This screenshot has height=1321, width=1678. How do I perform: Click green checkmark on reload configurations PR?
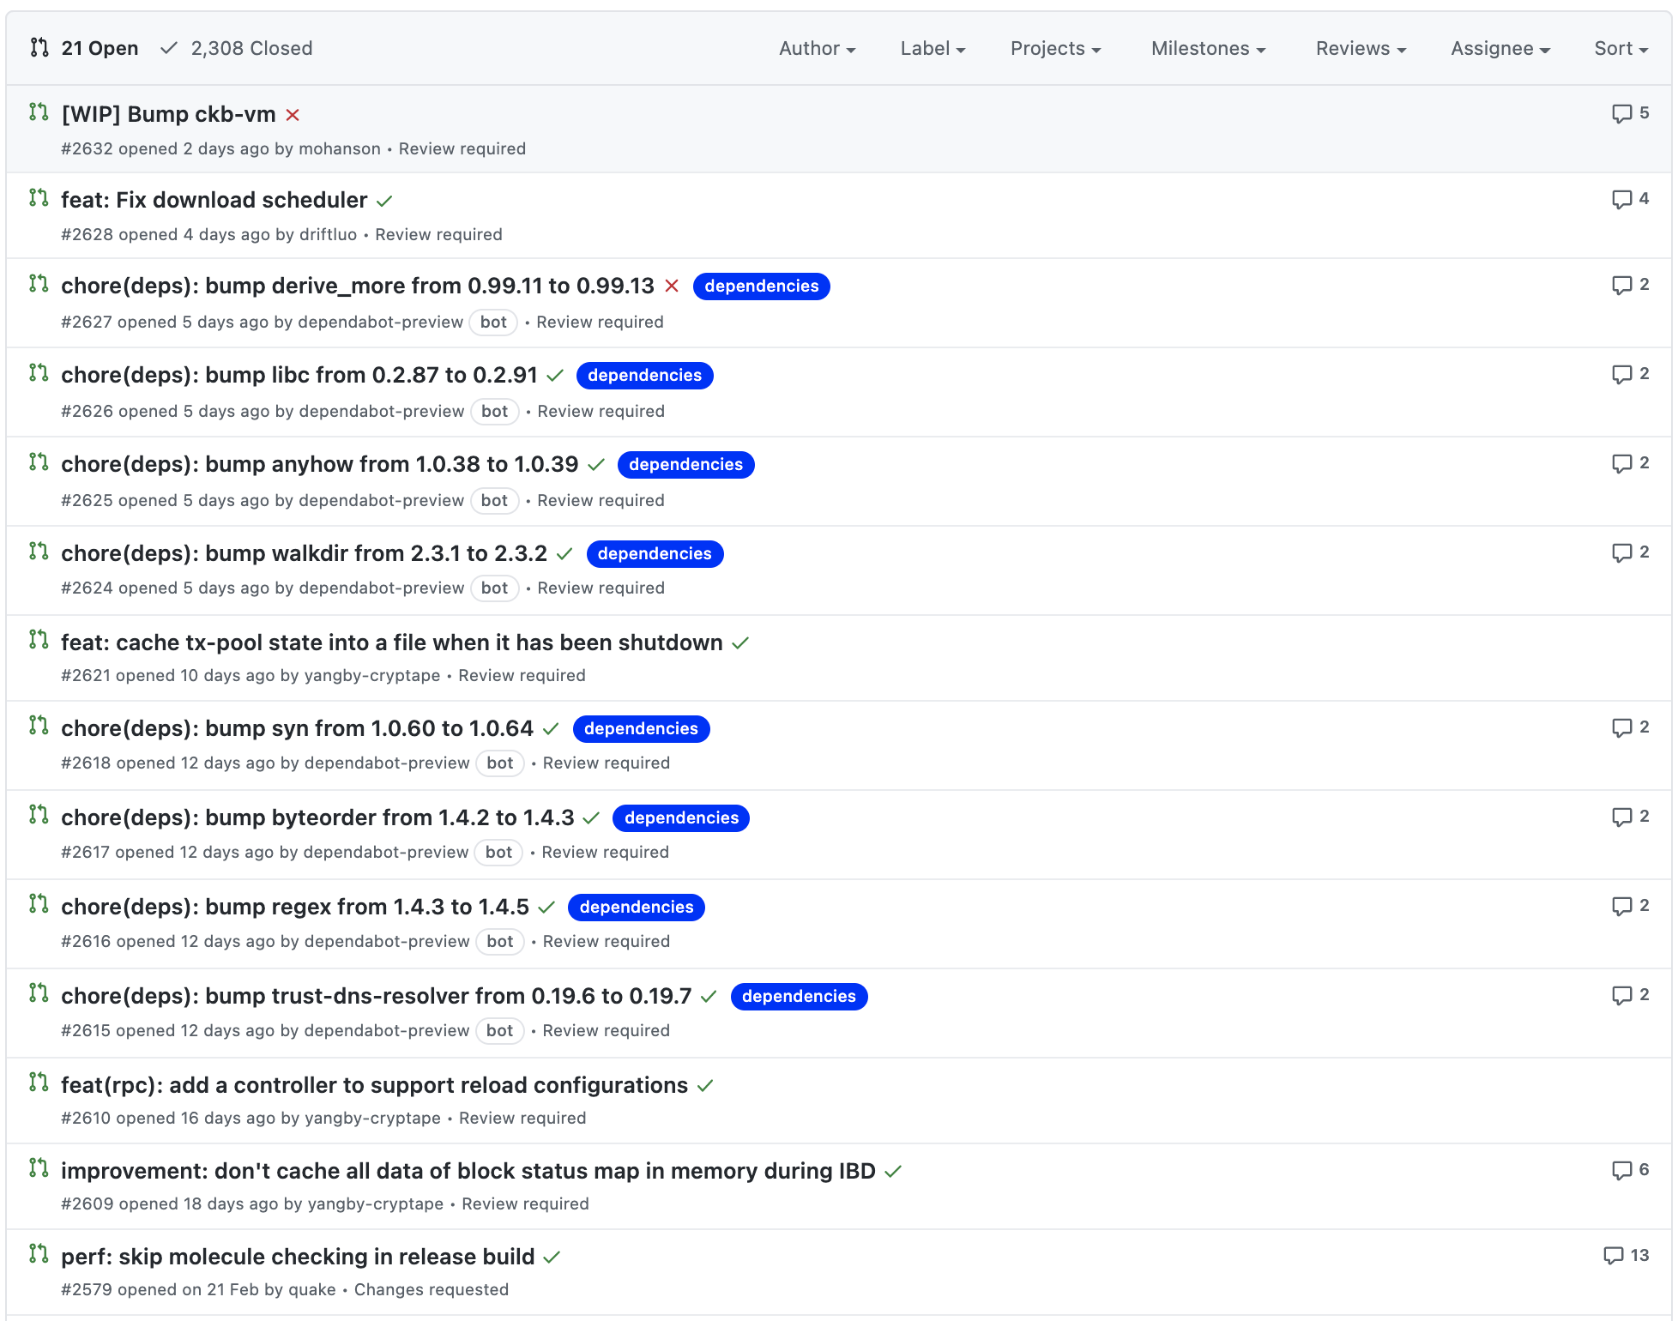705,1086
